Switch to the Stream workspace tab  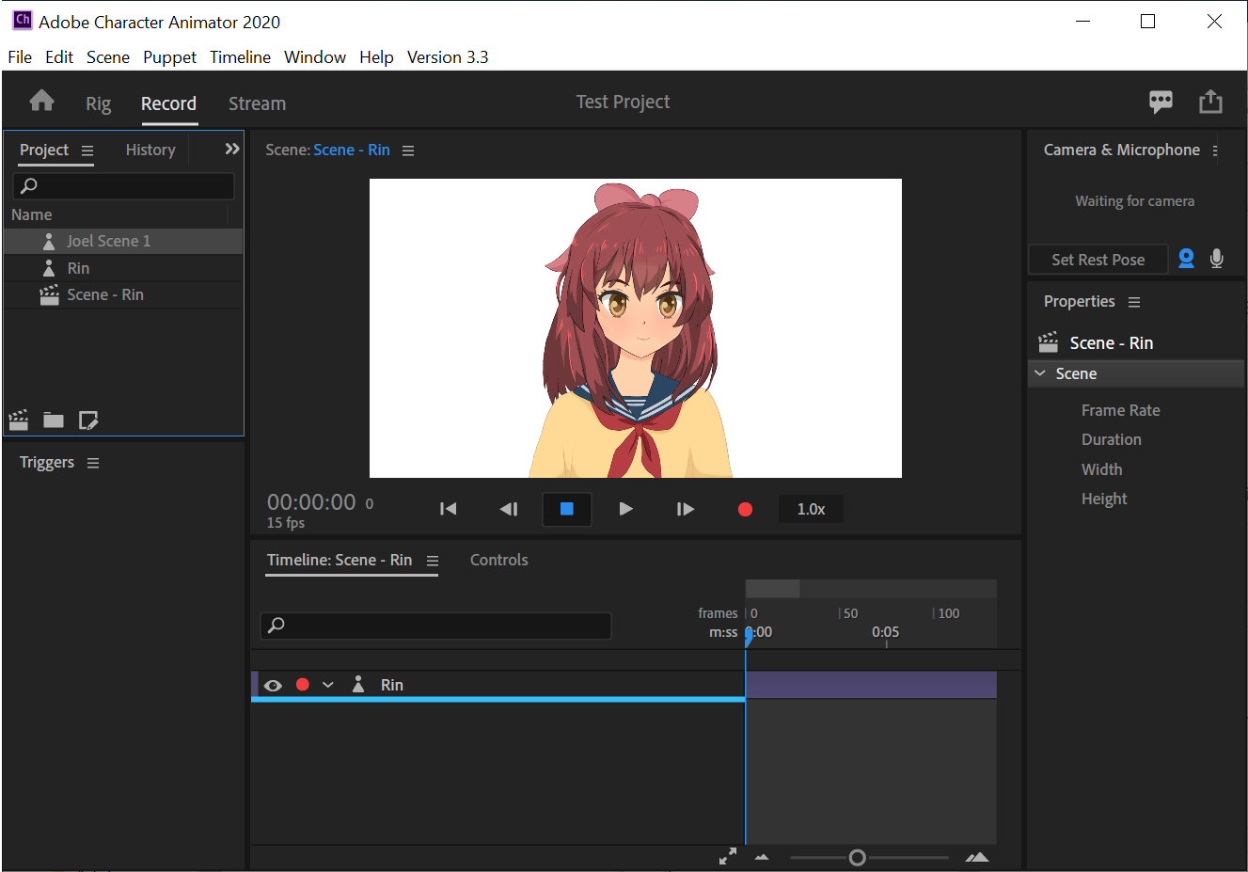tap(257, 103)
